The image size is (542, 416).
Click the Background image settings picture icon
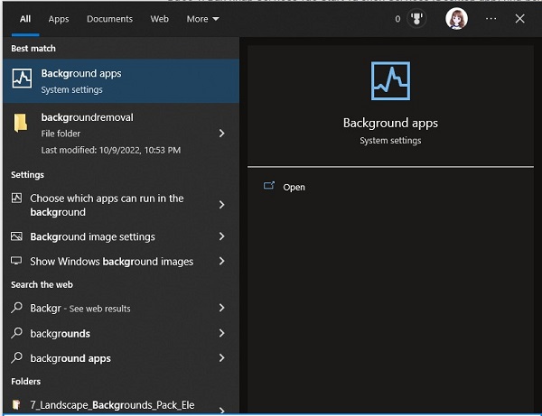17,236
